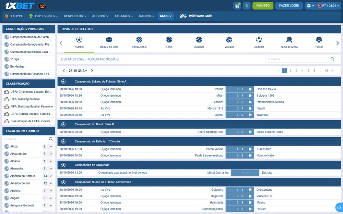Open UEFA Champions League classification link
The image size is (343, 214).
click(x=29, y=92)
